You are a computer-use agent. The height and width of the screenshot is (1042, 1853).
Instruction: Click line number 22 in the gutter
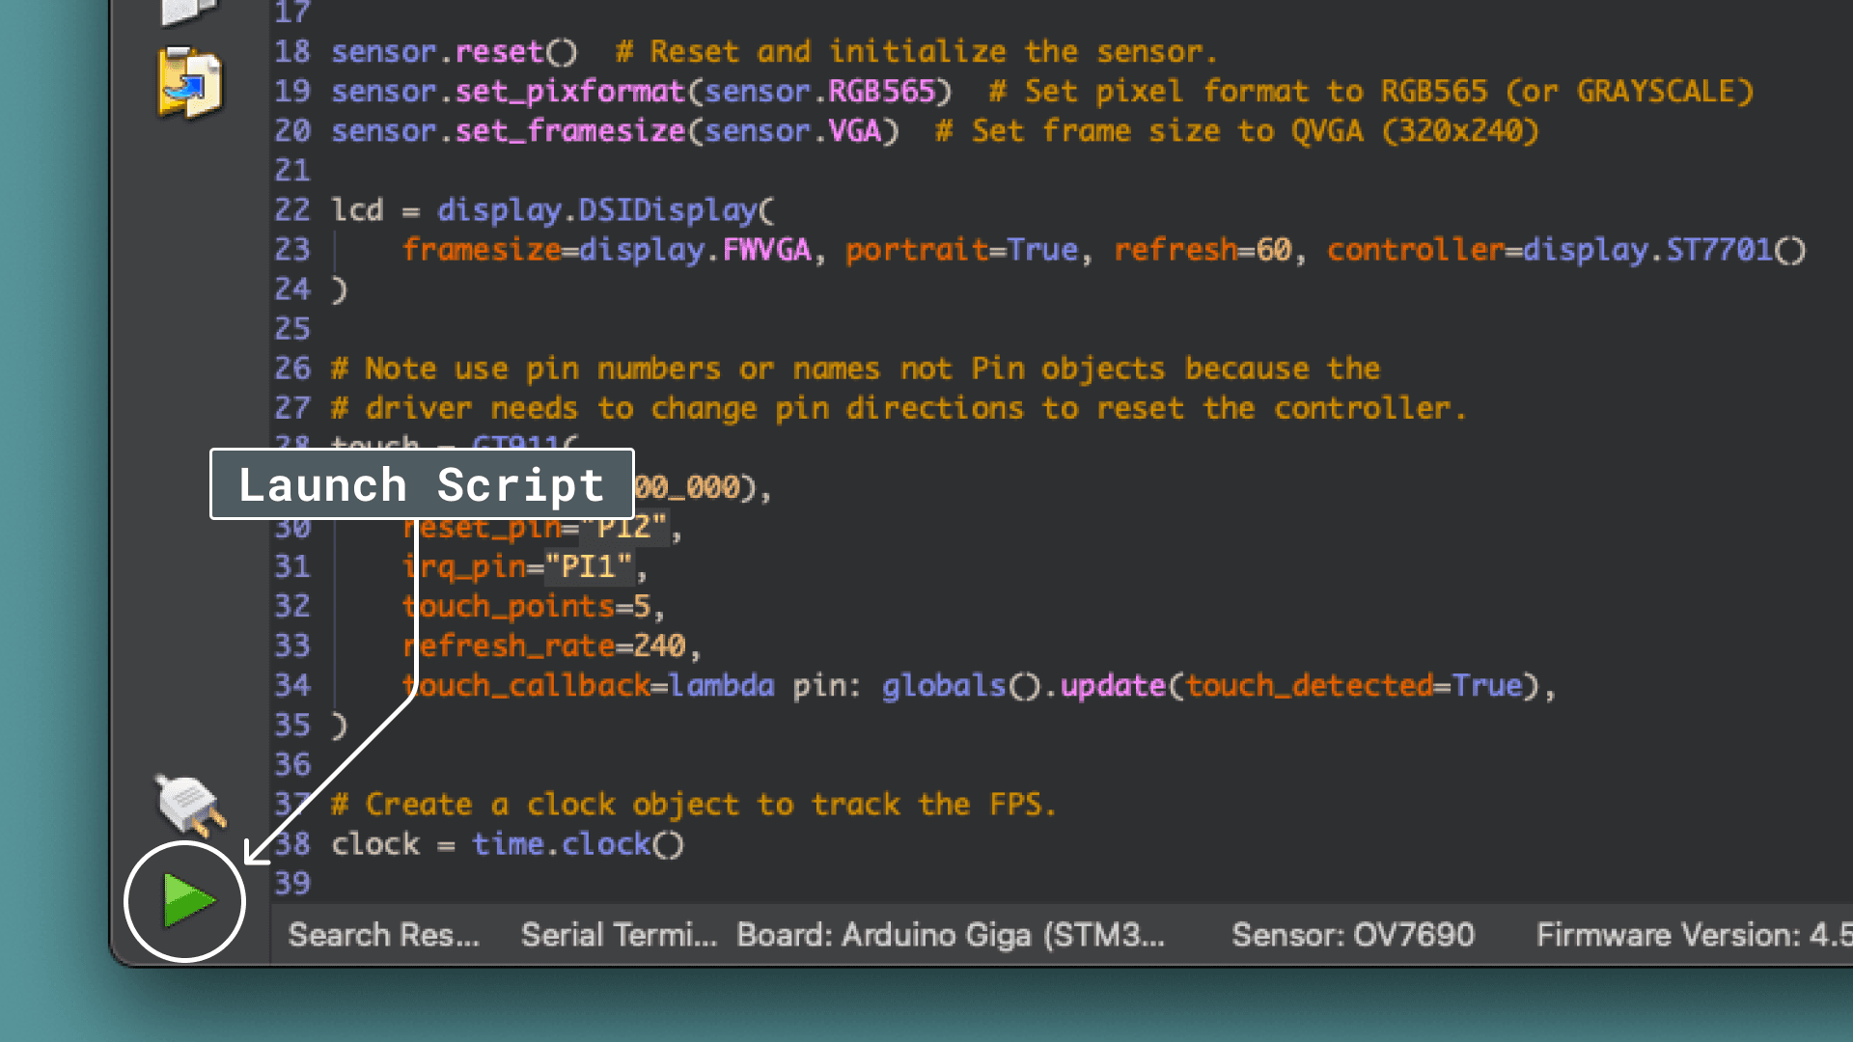291,210
